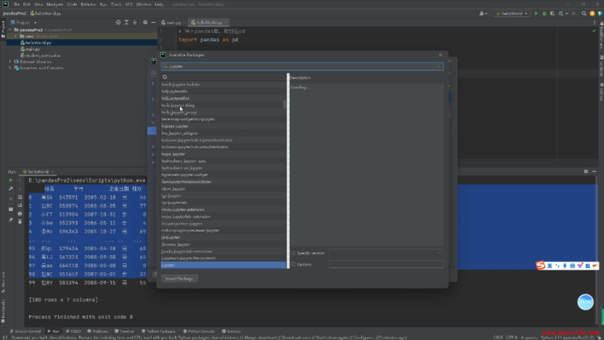Viewport: 604px width, 340px height.
Task: Open the Terminal tool window tab
Action: (124, 331)
